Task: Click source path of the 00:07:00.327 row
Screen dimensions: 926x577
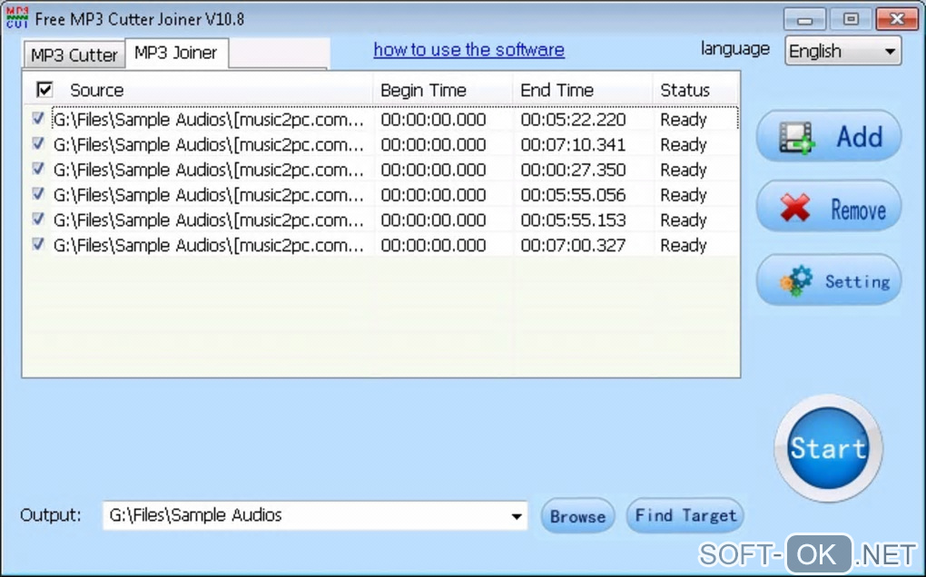Action: click(x=209, y=245)
